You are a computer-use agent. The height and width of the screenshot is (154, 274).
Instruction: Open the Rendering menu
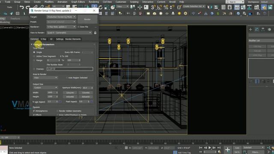(94, 2)
